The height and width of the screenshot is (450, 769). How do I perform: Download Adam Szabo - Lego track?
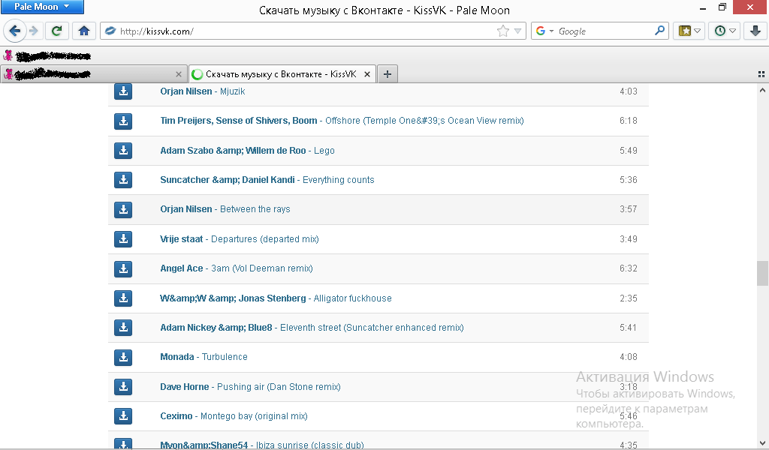point(123,150)
